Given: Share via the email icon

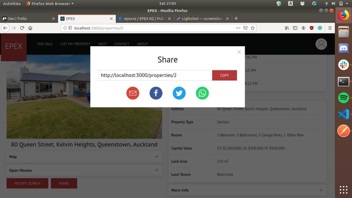Looking at the screenshot, I should (x=133, y=93).
